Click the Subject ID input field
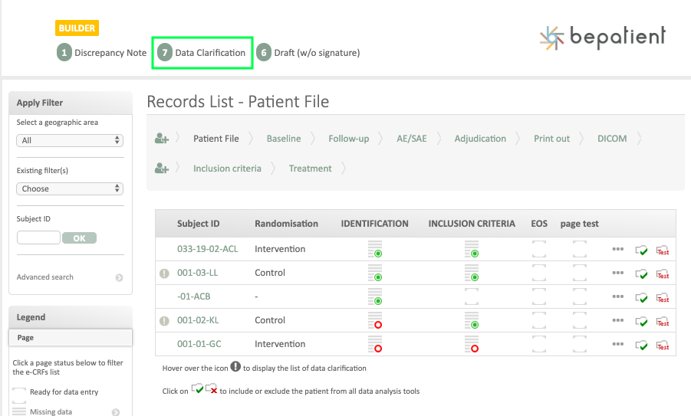This screenshot has height=416, width=691. coord(38,238)
